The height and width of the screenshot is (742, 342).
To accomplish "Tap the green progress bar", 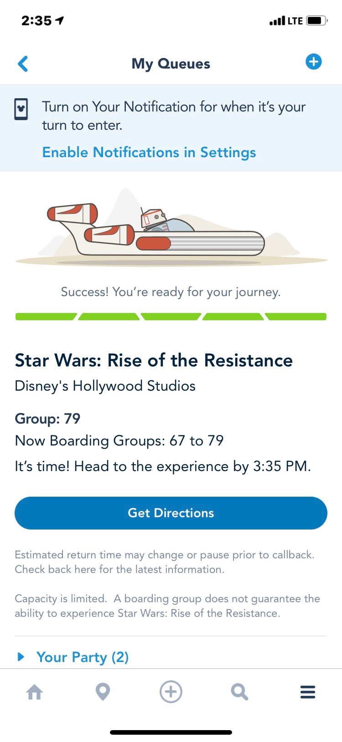I will point(171,317).
